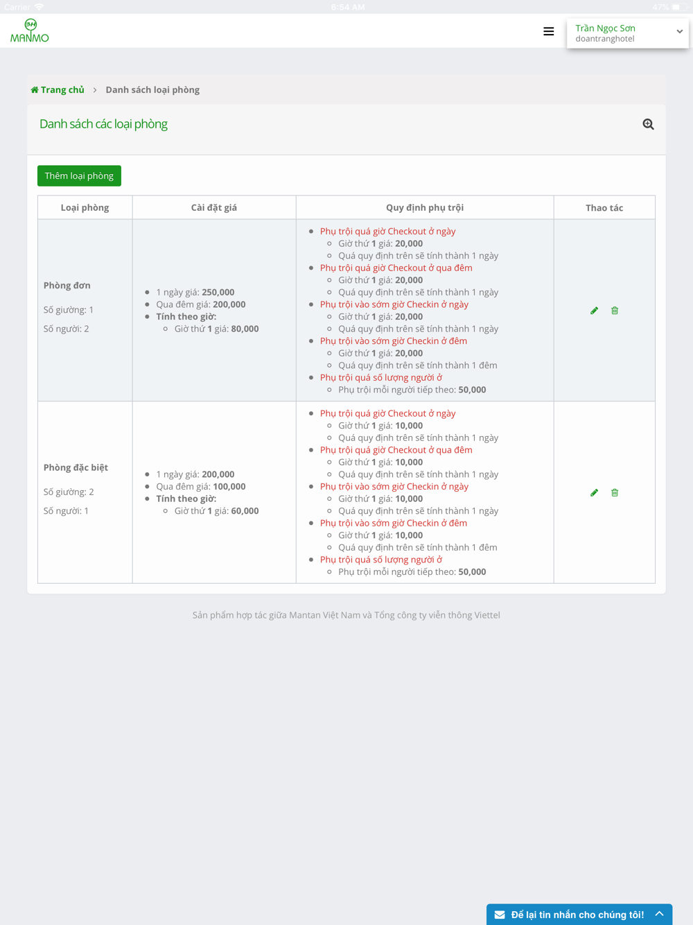
Task: Expand the chat widget chevron arrow
Action: pos(660,914)
